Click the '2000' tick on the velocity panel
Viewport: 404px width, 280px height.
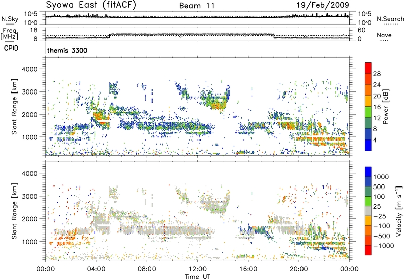[x=30, y=219]
